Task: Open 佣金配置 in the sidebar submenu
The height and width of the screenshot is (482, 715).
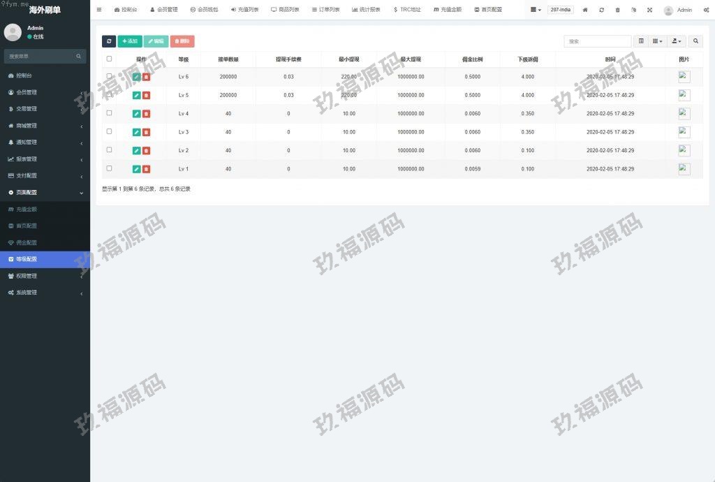Action: click(27, 242)
